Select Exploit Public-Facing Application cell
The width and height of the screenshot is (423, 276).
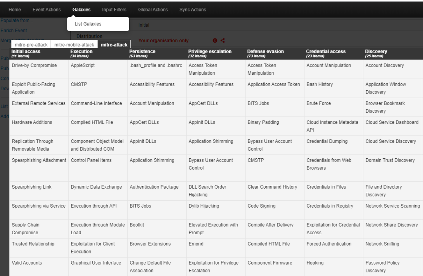point(39,88)
